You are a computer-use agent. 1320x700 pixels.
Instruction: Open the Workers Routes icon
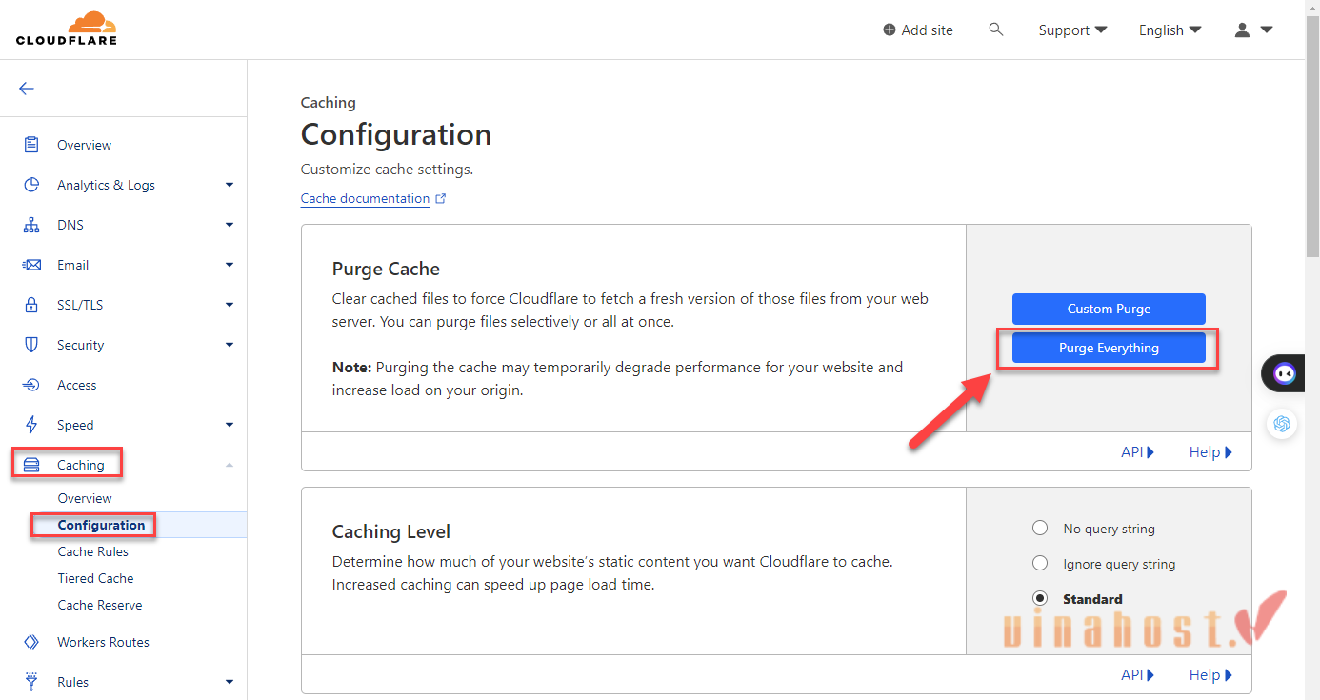[31, 642]
